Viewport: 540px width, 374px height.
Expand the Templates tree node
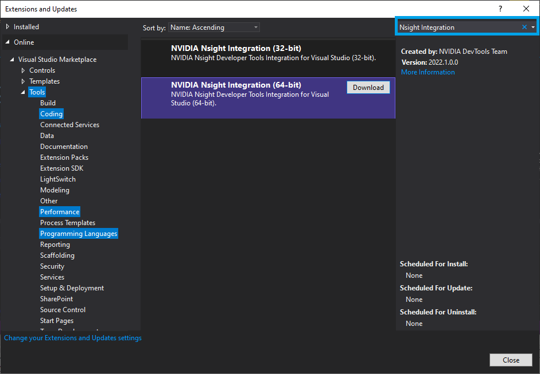point(24,81)
